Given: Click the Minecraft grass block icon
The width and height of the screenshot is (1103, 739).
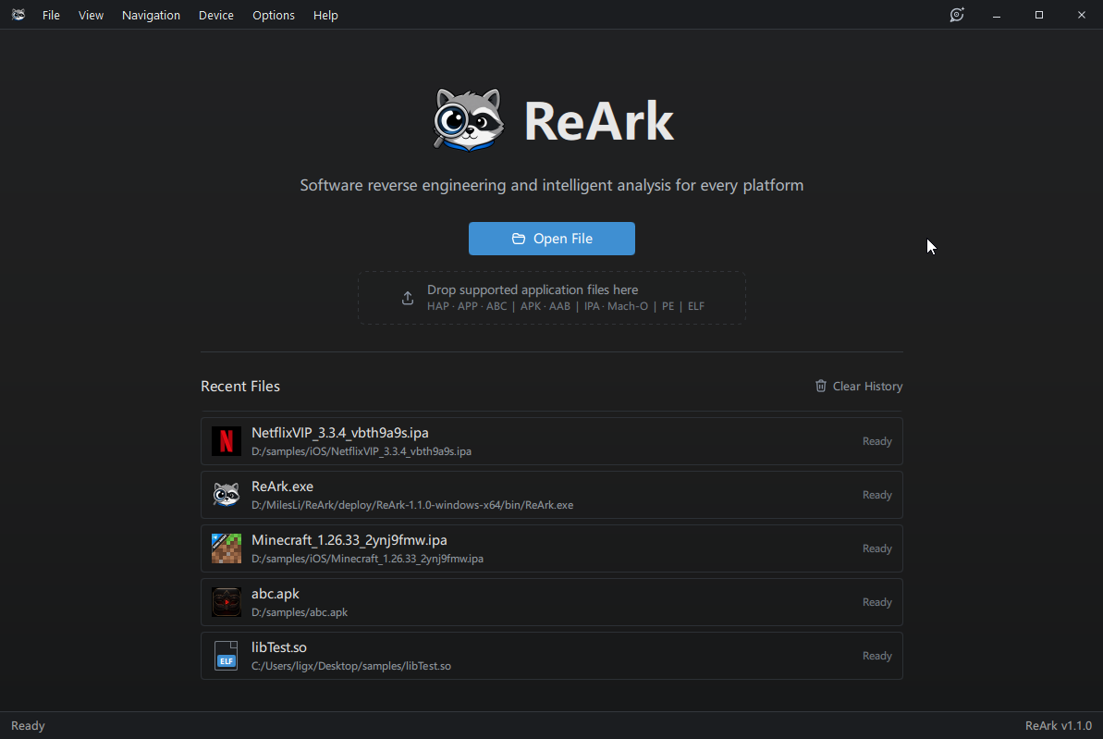Looking at the screenshot, I should pos(227,548).
